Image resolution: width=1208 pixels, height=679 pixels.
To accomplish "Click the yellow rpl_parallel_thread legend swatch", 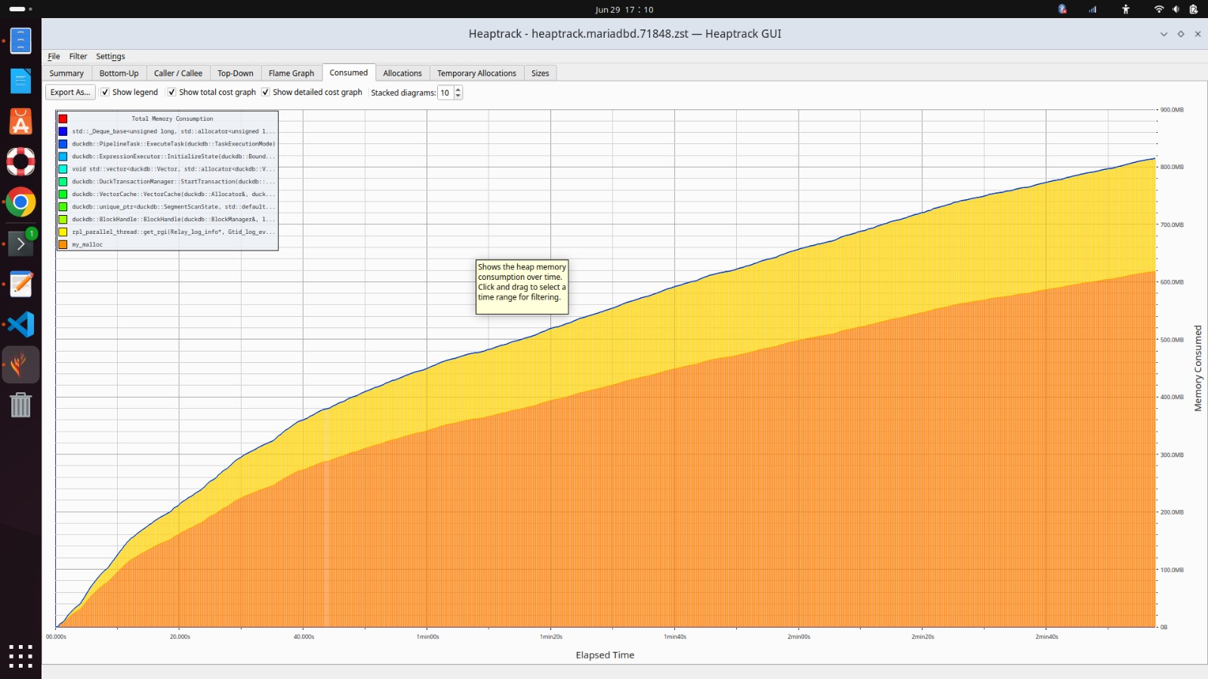I will click(63, 232).
